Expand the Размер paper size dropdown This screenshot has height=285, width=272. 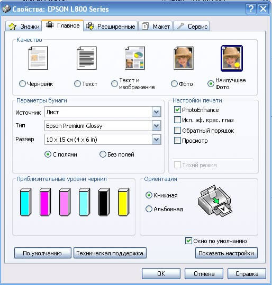point(157,140)
